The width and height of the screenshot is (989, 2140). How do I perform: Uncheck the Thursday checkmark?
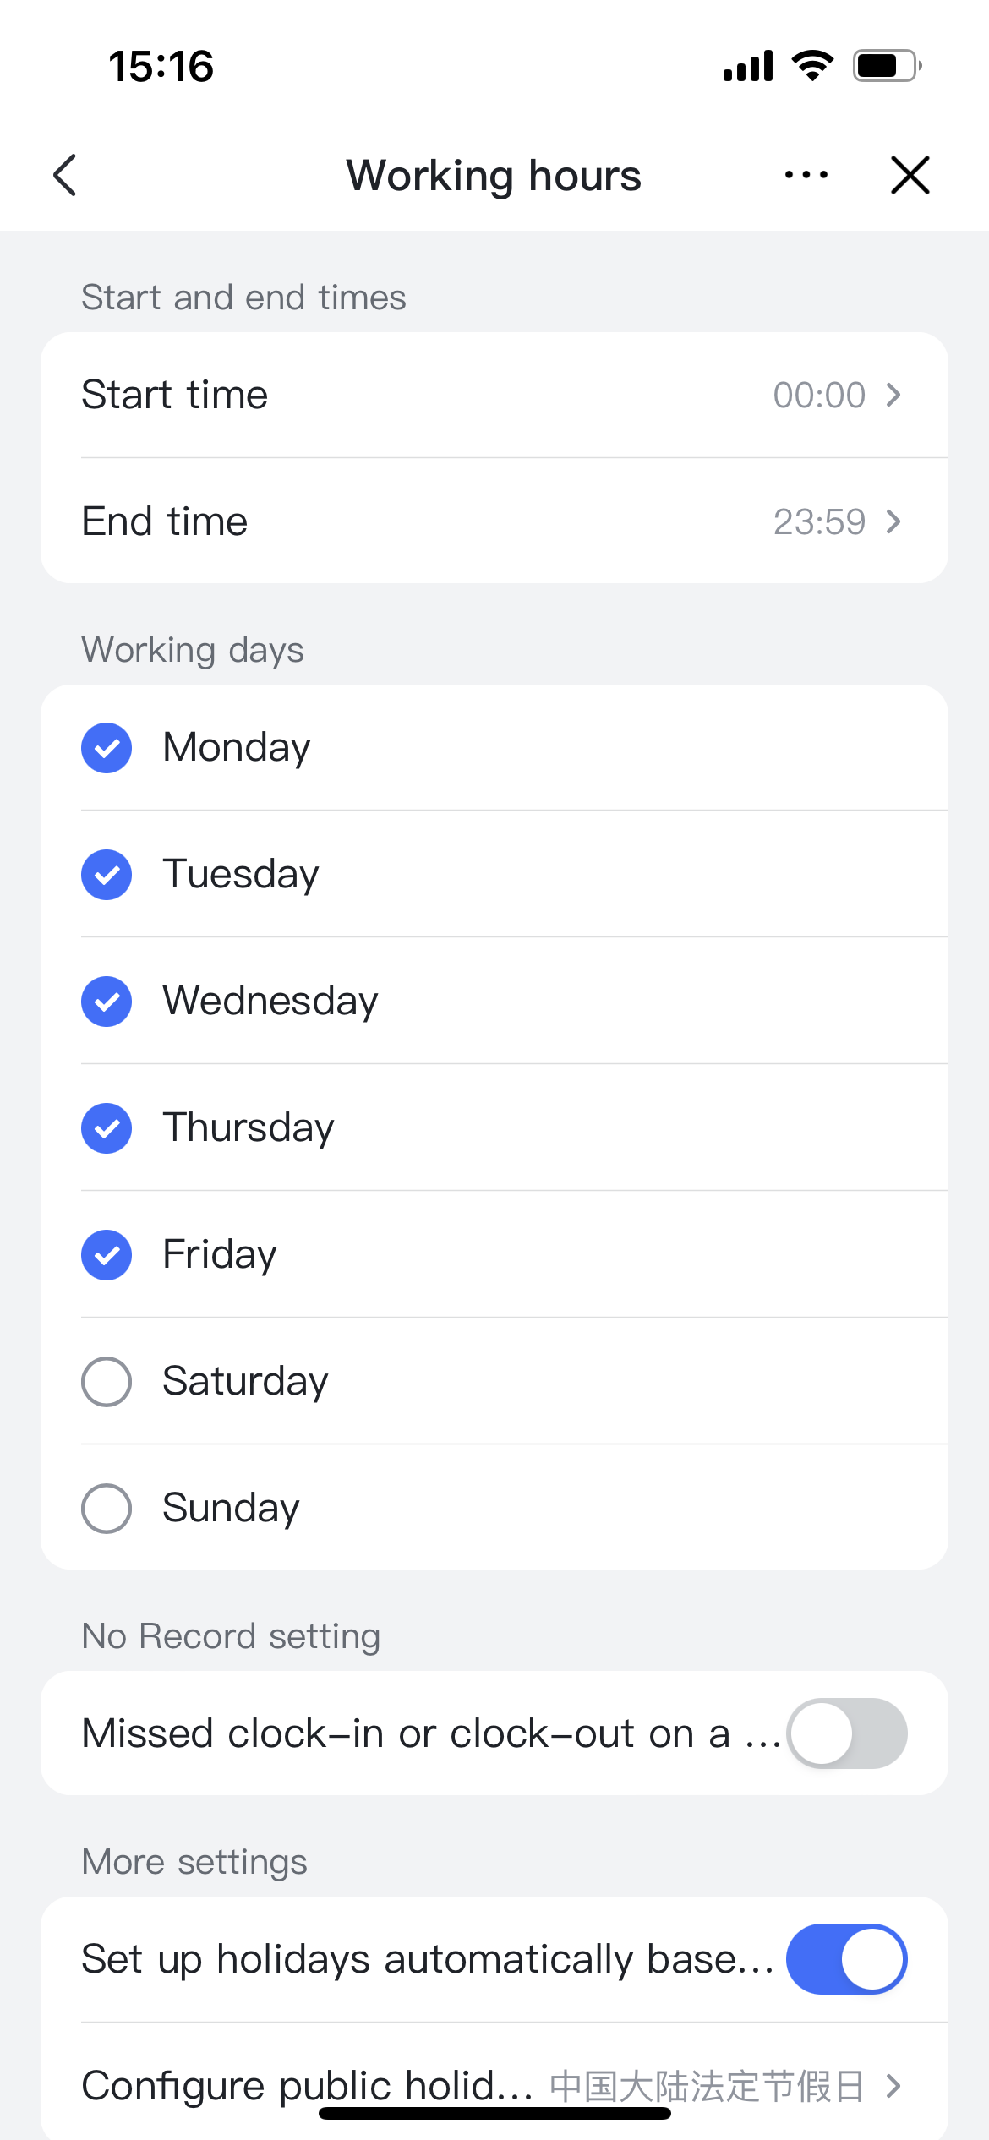point(107,1128)
